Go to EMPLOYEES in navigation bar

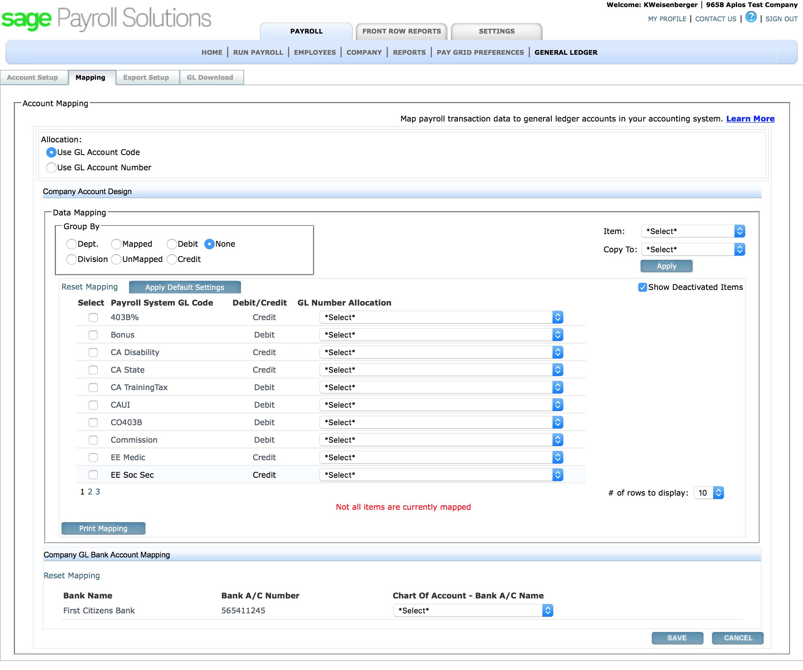pyautogui.click(x=315, y=53)
